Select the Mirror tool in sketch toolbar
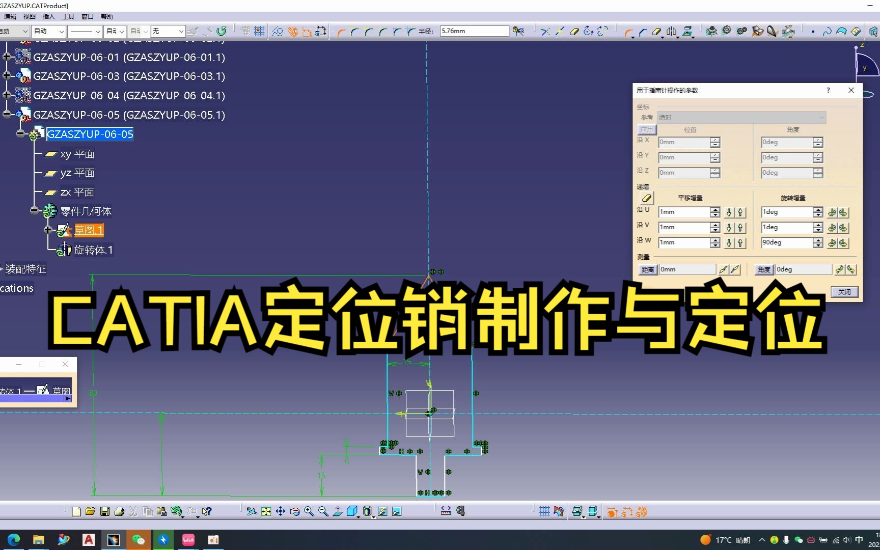Screen dimensions: 880x550 [x=672, y=32]
